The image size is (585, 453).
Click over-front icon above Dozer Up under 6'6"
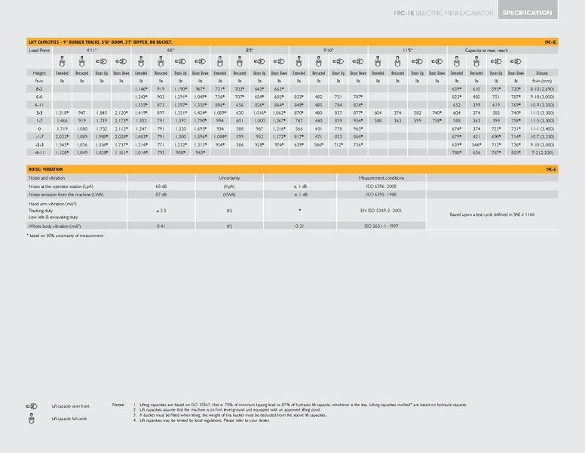(181, 61)
